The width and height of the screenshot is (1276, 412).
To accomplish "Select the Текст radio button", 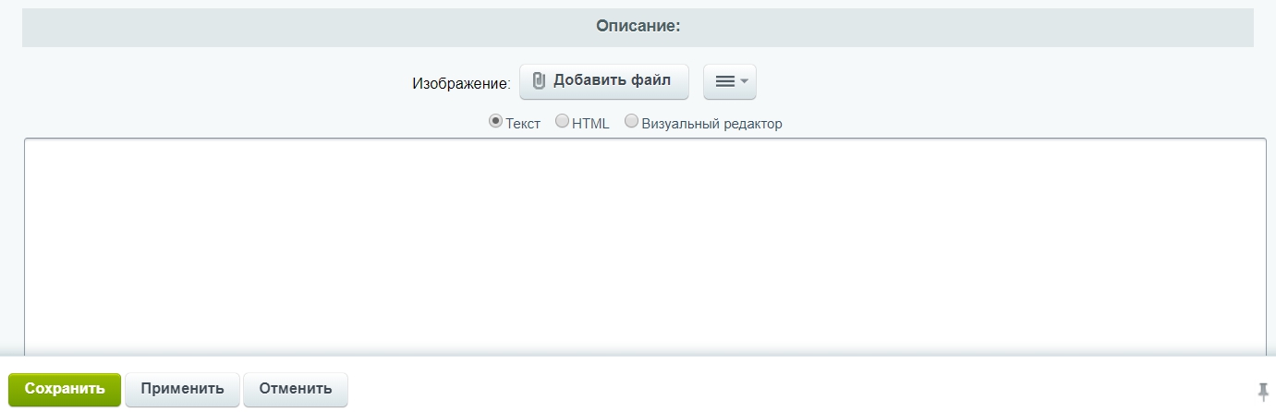I will tap(495, 121).
